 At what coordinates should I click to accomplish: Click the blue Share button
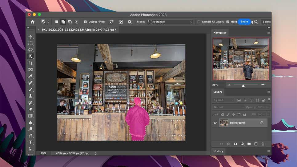click(244, 22)
